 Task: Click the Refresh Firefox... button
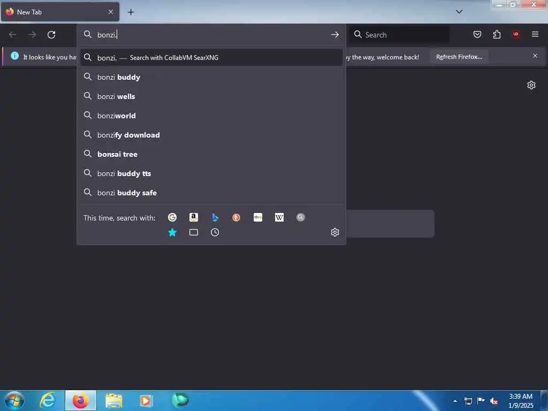[x=459, y=57]
